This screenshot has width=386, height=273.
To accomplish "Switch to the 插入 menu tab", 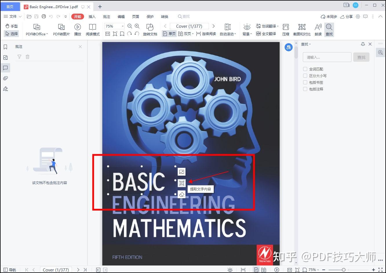I will tap(92, 17).
